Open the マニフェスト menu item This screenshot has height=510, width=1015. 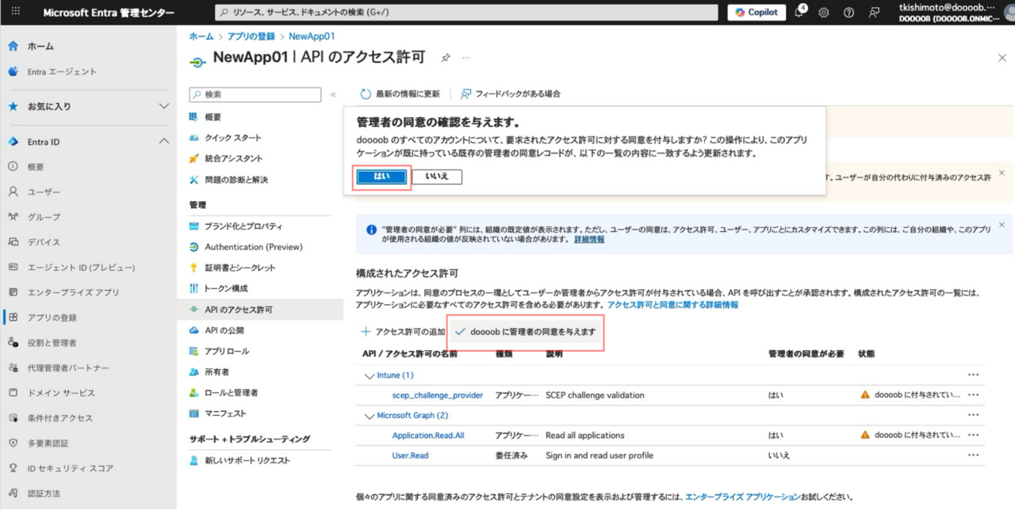click(225, 413)
